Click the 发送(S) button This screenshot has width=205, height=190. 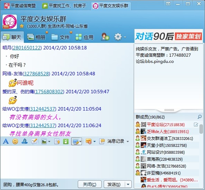pyautogui.click(x=114, y=184)
